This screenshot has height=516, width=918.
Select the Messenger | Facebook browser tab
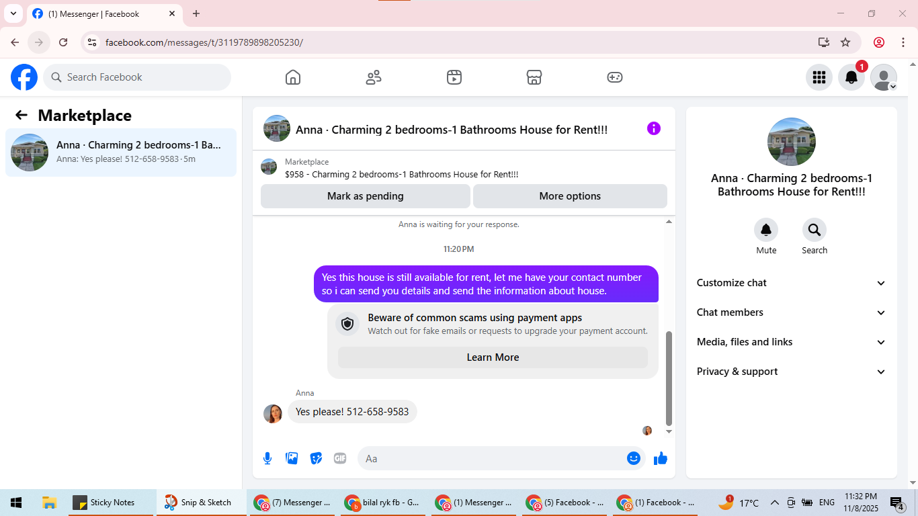click(x=104, y=14)
